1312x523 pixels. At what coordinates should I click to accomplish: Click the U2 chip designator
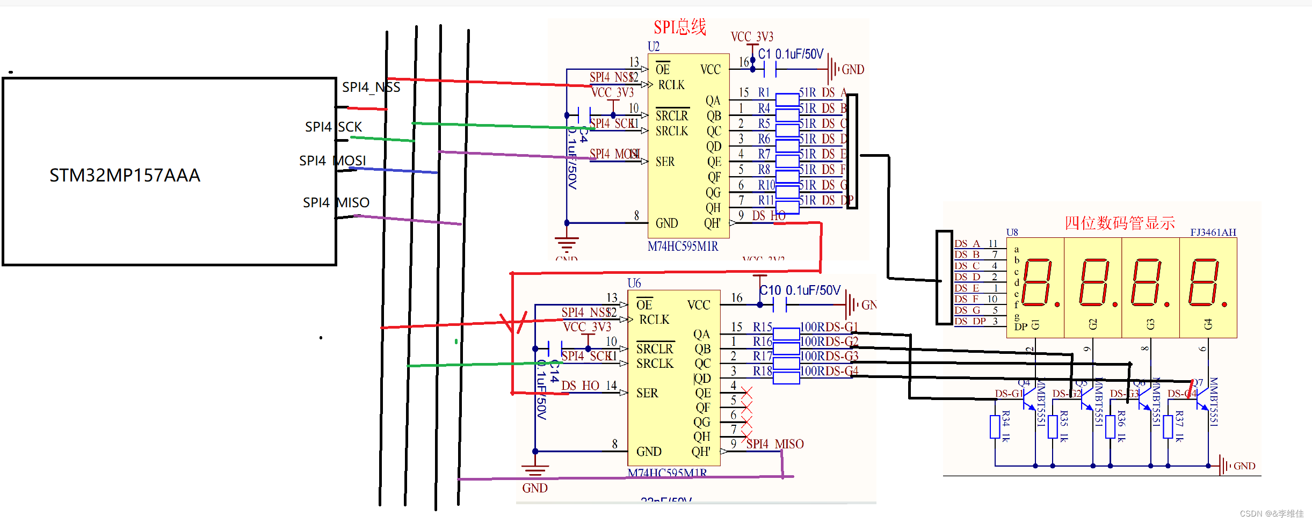[x=654, y=47]
